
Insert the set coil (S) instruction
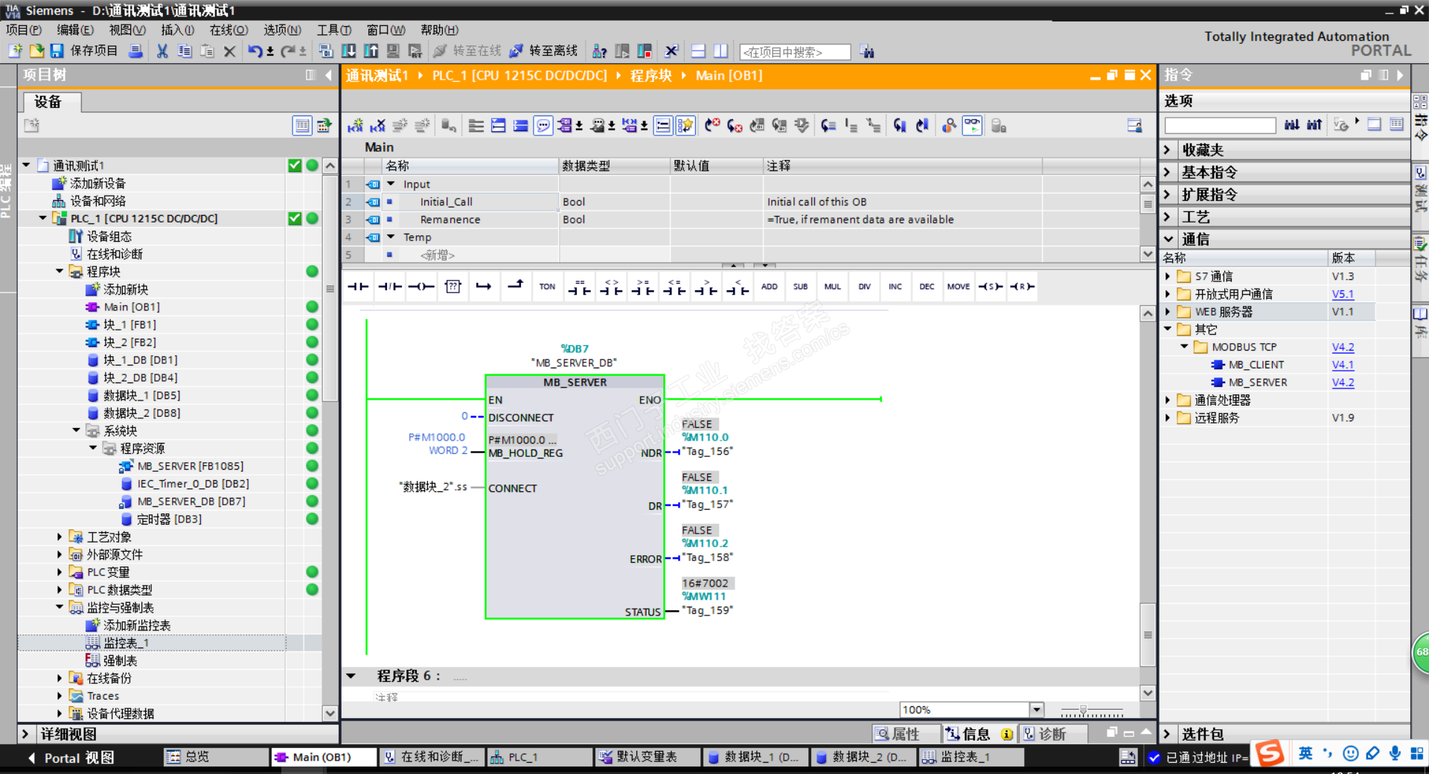[990, 287]
